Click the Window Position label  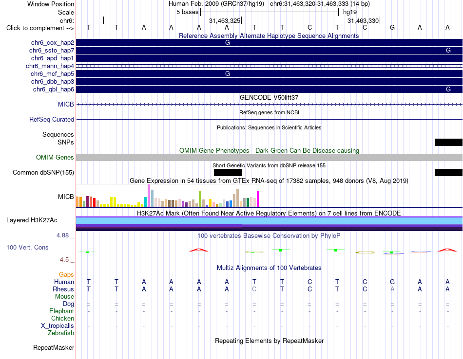pos(51,4)
